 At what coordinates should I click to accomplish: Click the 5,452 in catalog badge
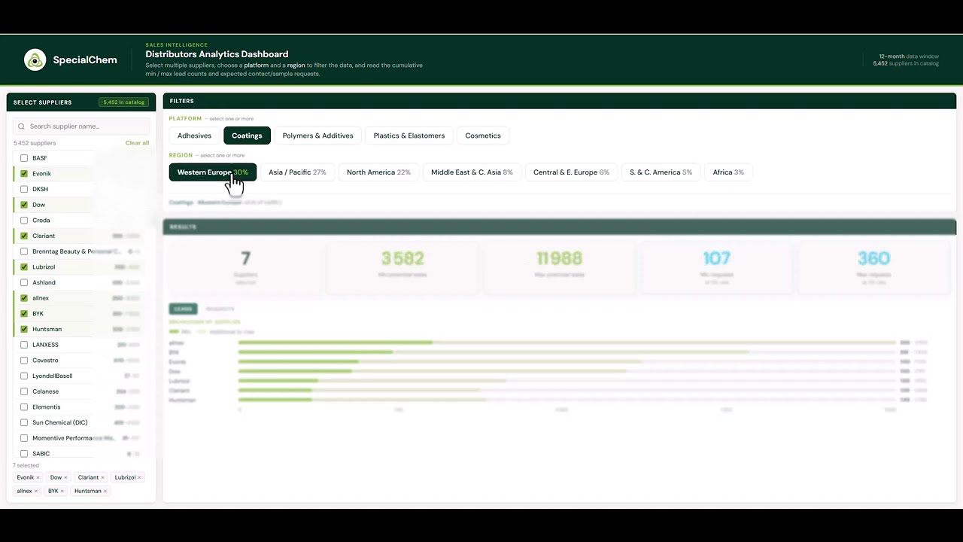click(x=123, y=102)
